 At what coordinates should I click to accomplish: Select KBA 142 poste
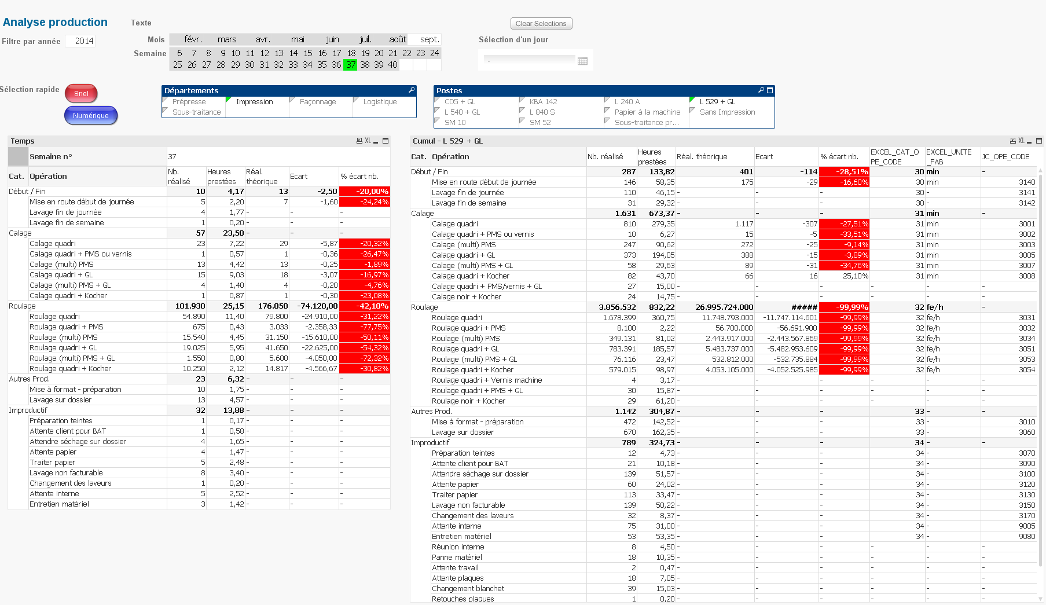pyautogui.click(x=562, y=102)
